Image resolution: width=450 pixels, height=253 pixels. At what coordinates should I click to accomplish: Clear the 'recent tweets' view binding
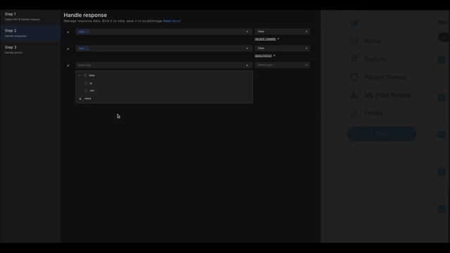[278, 39]
